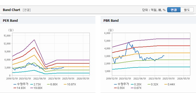196x93 pixels.
Task: Click 2025/01/01 date on PBR chart
Action: (x=169, y=78)
